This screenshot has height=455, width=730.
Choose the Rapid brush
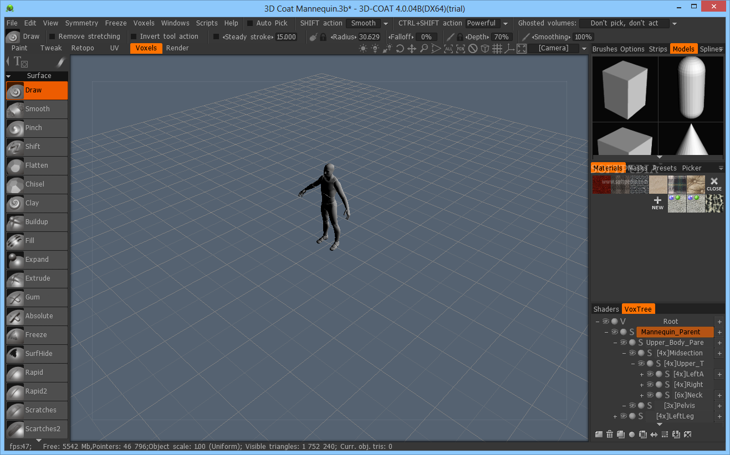click(x=37, y=373)
